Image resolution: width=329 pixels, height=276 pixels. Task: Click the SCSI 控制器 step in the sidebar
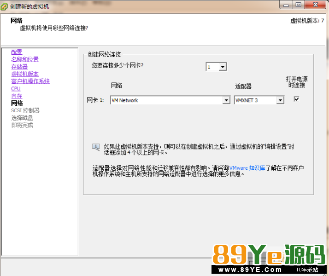coord(25,110)
